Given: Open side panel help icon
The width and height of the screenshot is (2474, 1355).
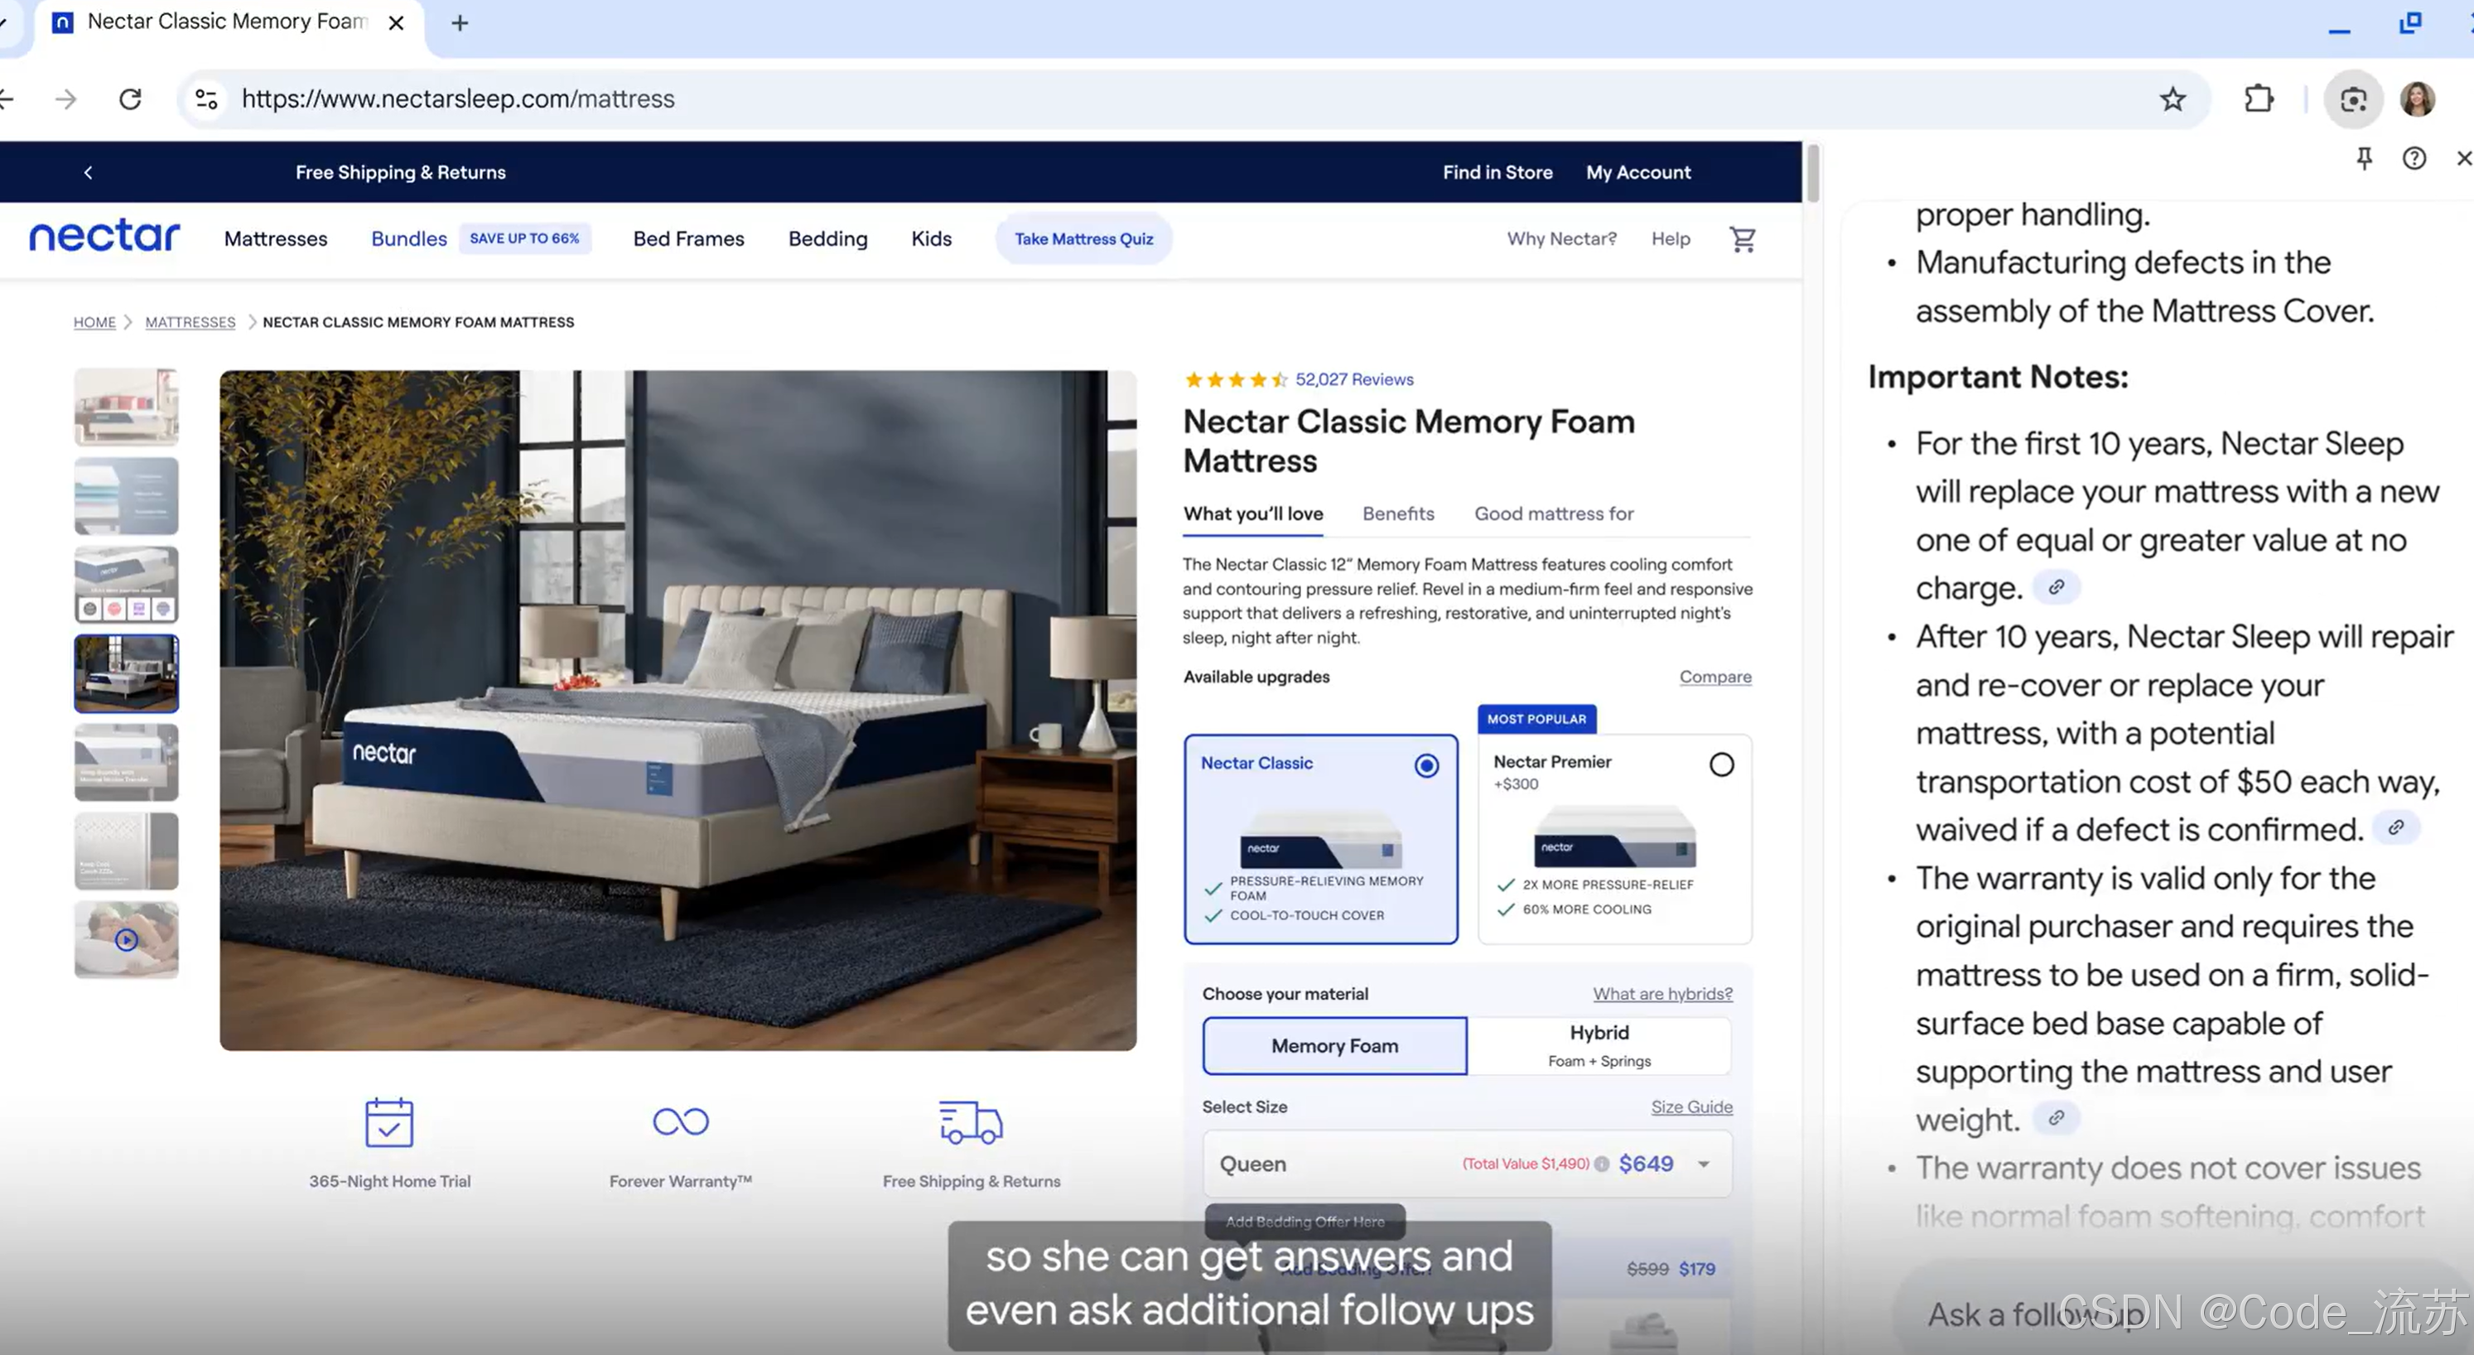Looking at the screenshot, I should pos(2414,158).
